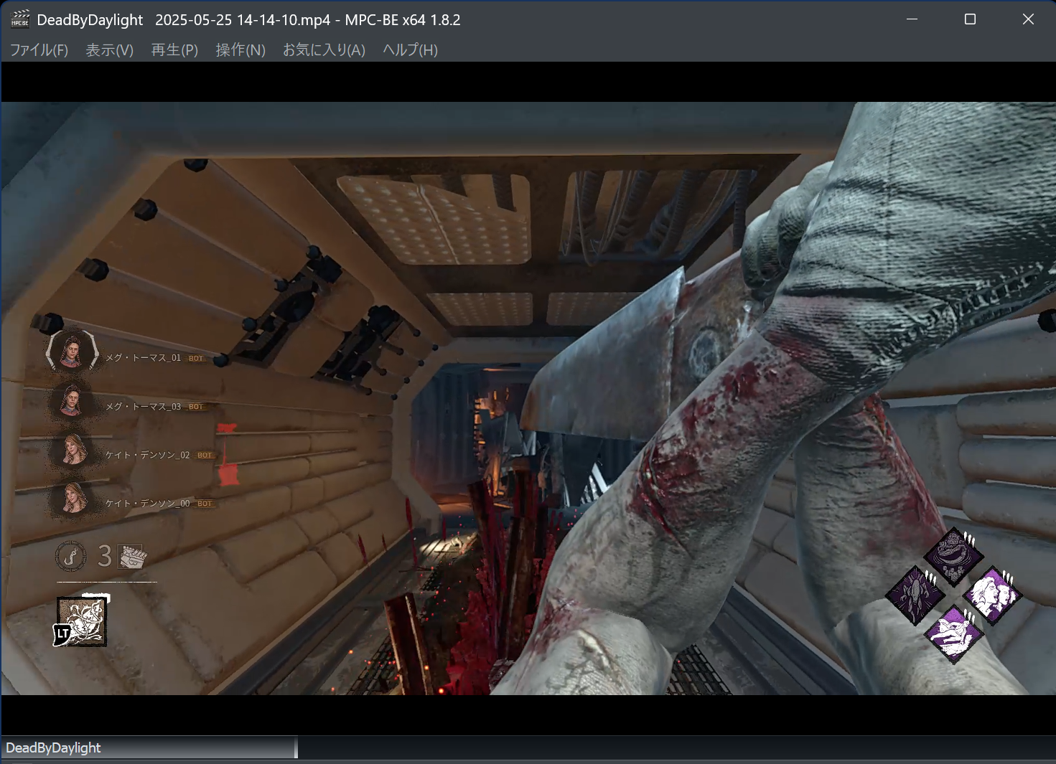This screenshot has width=1056, height=764.
Task: Click the perk icon with two screaming faces
Action: 992,595
